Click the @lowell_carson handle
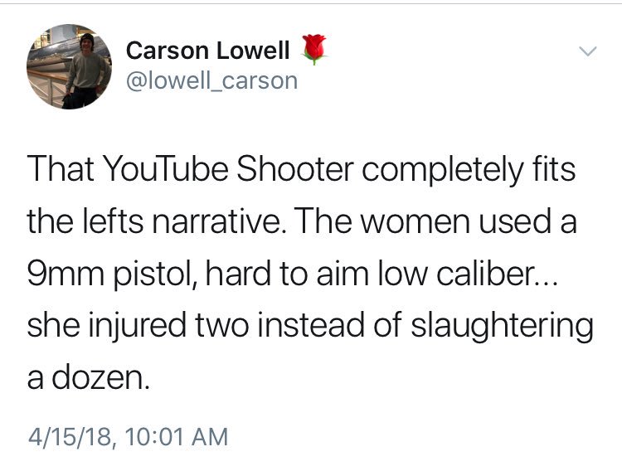 211,81
